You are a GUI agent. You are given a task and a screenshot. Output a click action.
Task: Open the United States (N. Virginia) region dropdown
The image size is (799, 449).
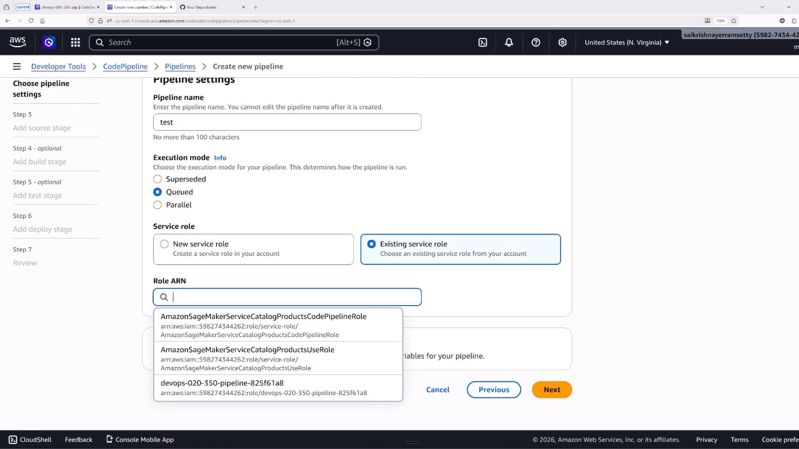tap(627, 42)
